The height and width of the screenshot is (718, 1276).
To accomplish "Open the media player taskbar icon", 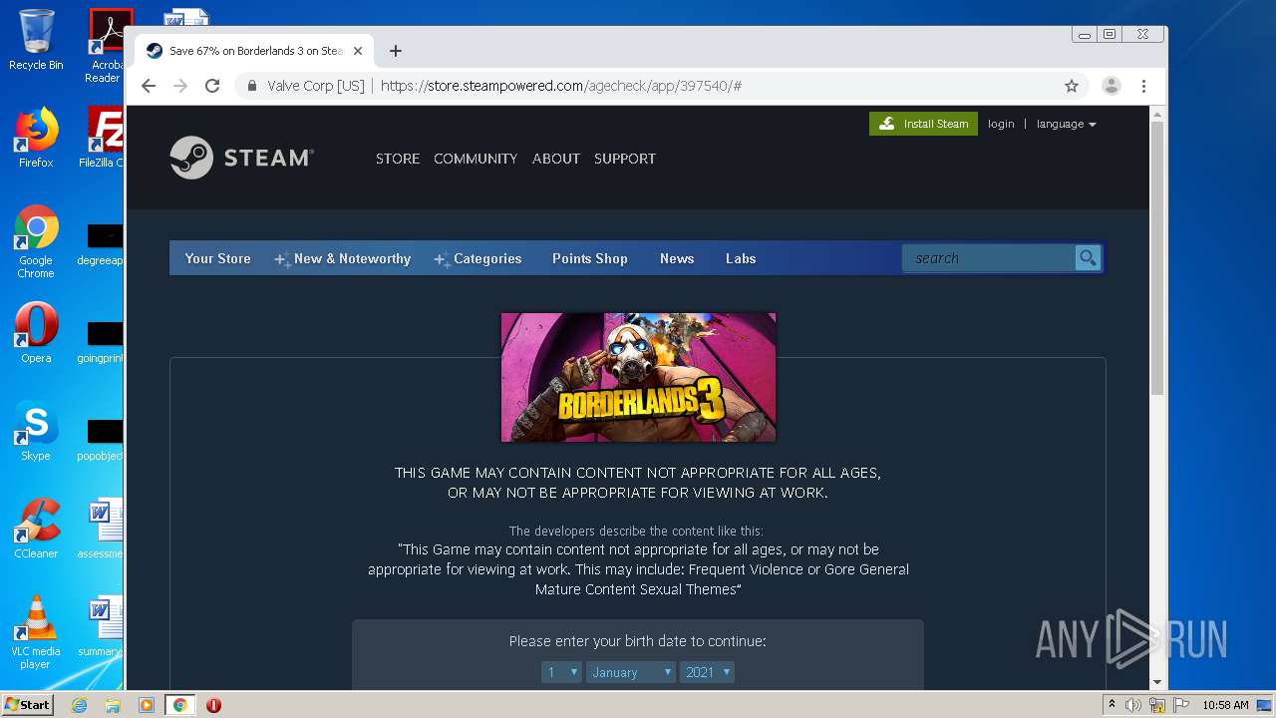I will coord(147,705).
